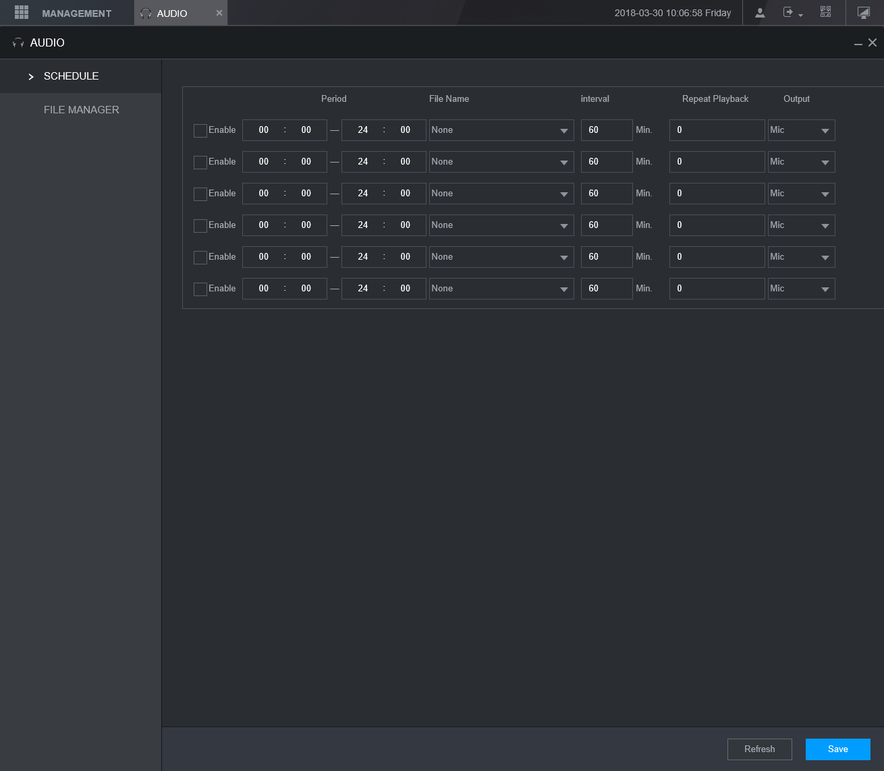
Task: Enable the third schedule period checkbox
Action: tap(200, 194)
